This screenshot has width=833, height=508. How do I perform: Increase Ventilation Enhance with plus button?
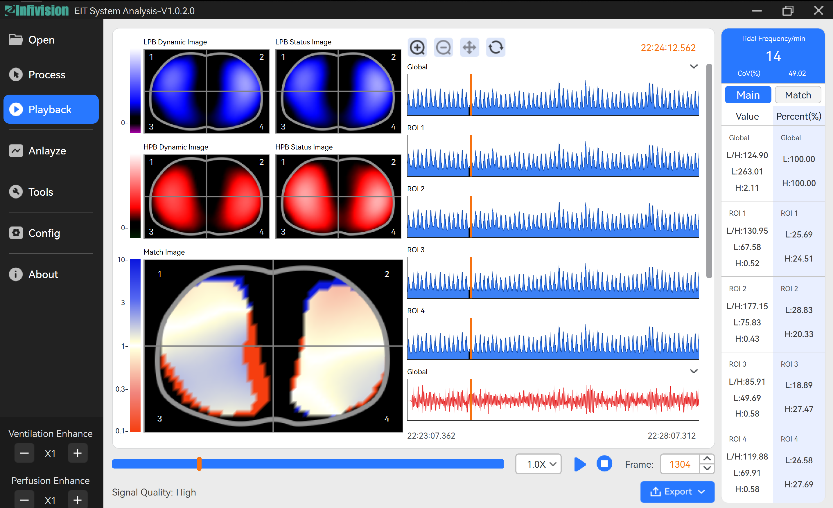pyautogui.click(x=78, y=453)
